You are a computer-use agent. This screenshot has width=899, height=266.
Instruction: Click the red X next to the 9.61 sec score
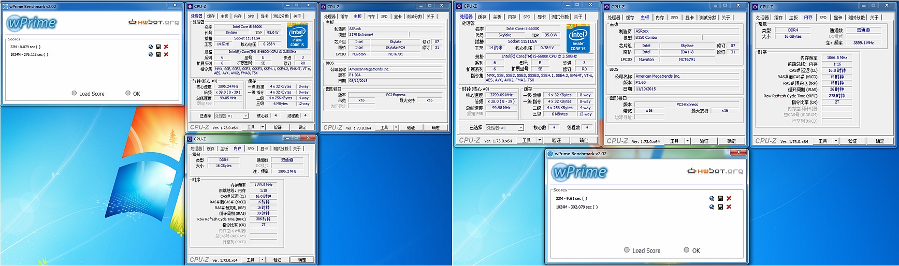[729, 199]
